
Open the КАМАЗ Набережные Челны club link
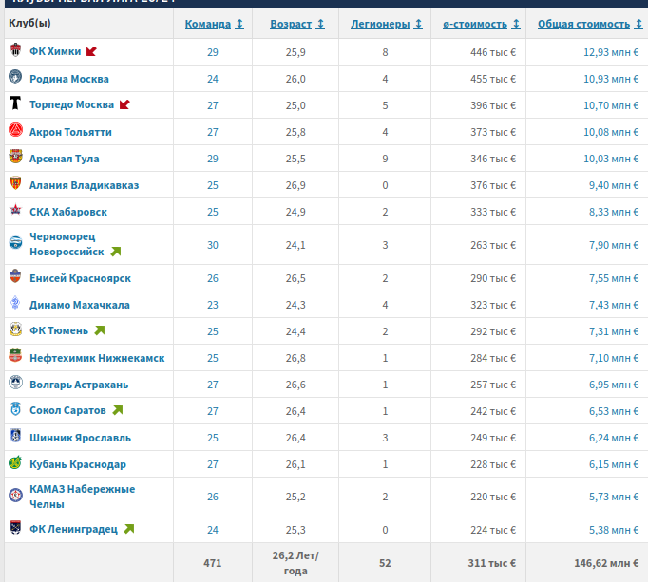(x=83, y=497)
